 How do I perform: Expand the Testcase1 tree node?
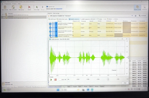[2, 14]
